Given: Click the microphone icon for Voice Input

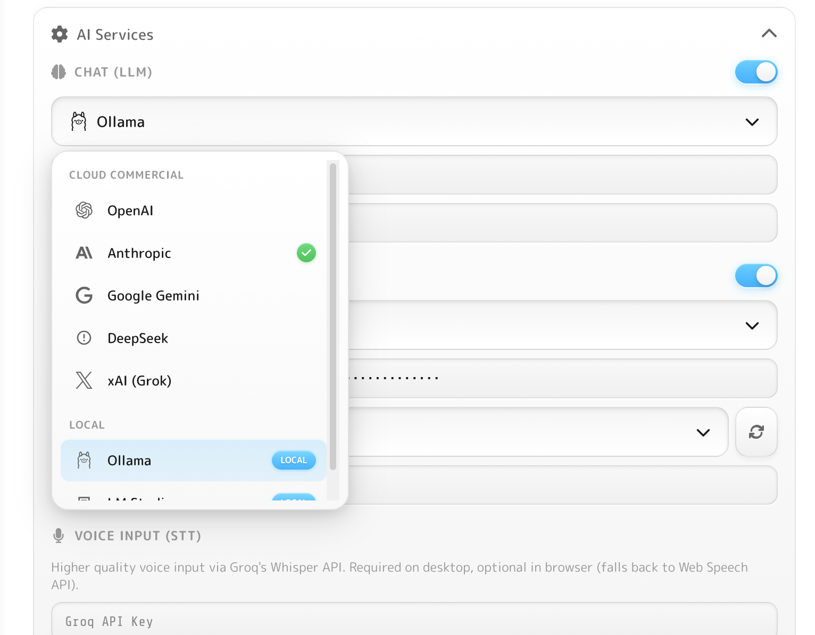Looking at the screenshot, I should 58,536.
